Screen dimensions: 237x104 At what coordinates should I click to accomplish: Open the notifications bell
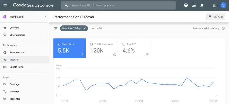(x=202, y=5)
